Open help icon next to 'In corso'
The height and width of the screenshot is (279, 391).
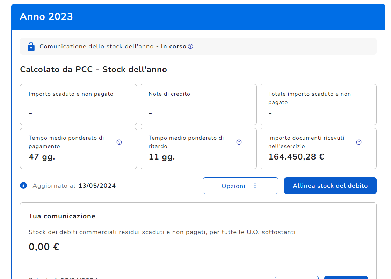tap(190, 46)
